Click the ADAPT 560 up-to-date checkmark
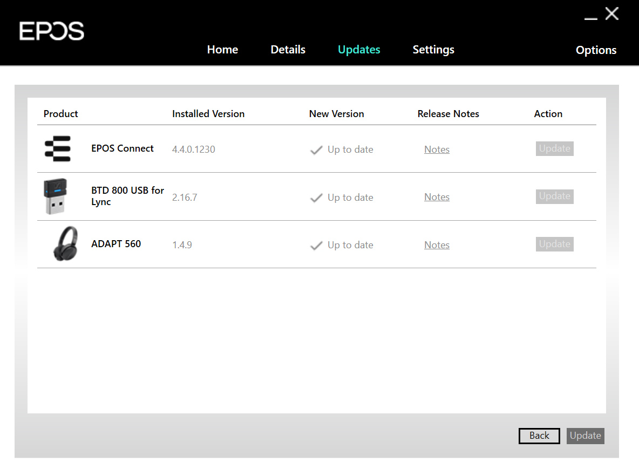The width and height of the screenshot is (639, 476). coord(316,246)
